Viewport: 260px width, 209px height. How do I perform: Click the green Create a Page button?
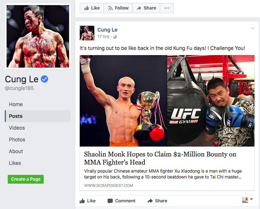(26, 179)
